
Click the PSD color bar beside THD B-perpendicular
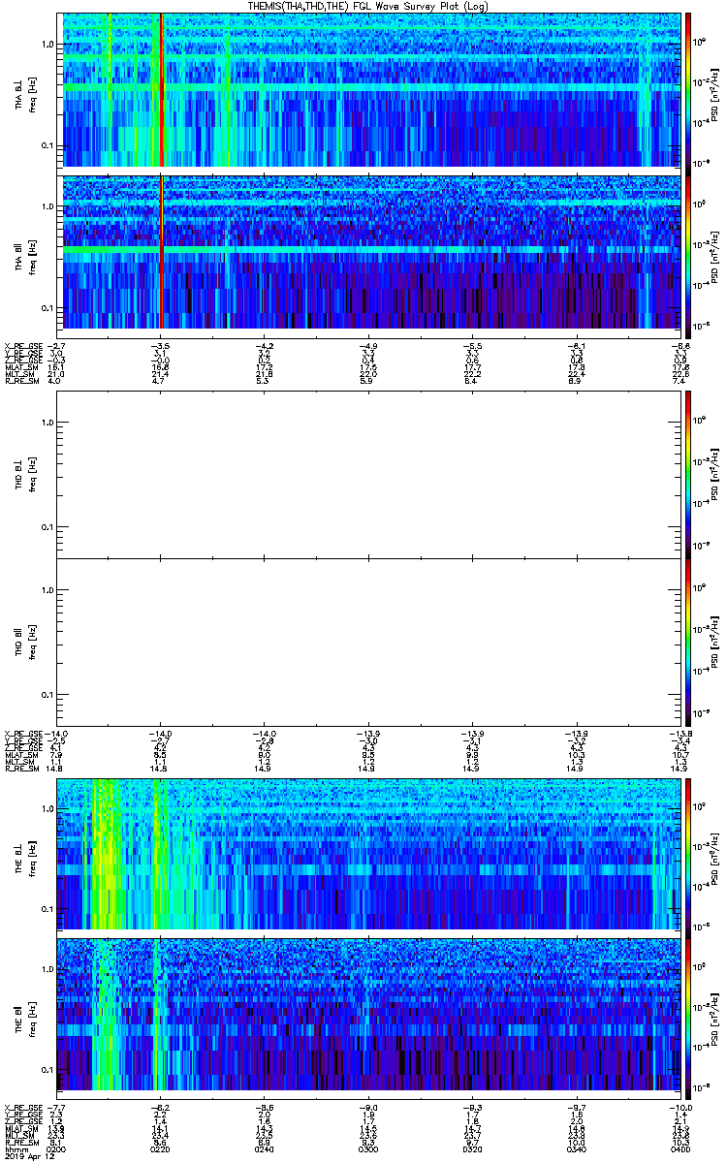(688, 474)
